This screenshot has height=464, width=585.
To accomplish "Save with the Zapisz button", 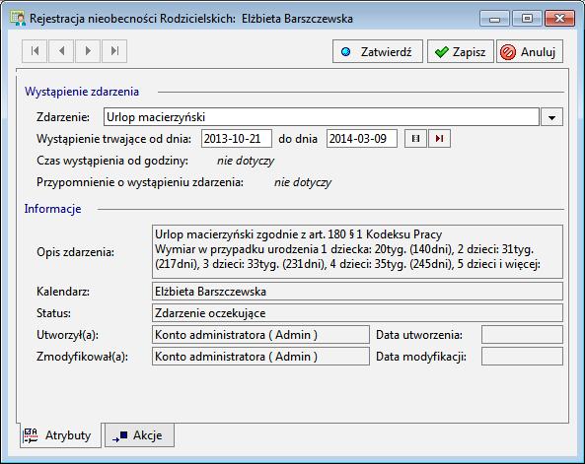I will click(x=461, y=51).
